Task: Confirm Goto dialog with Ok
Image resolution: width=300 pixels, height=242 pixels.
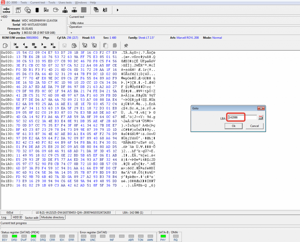Action: 233,126
